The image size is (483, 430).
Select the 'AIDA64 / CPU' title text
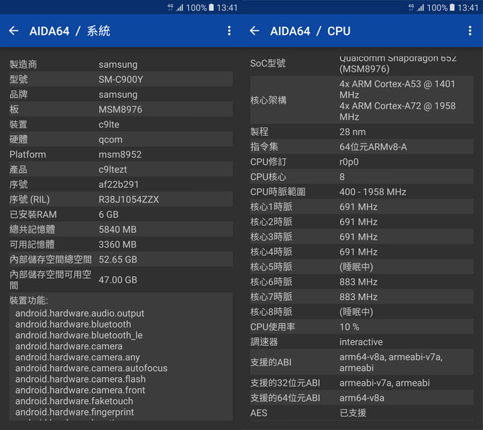[310, 31]
